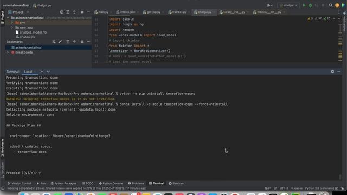Collapse the ashenishankafinal root folder
This screenshot has height=195, width=347.
pyautogui.click(x=8, y=18)
